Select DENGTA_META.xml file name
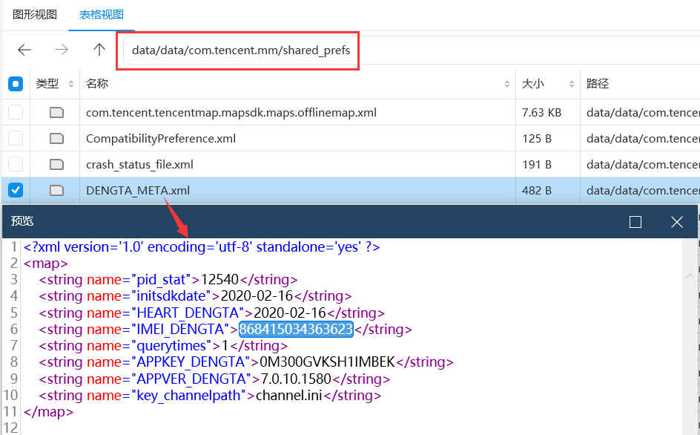This screenshot has width=700, height=435. click(138, 191)
